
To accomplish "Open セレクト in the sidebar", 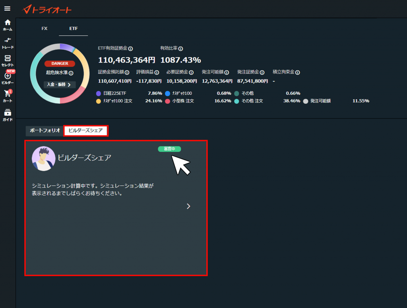I will click(x=8, y=61).
